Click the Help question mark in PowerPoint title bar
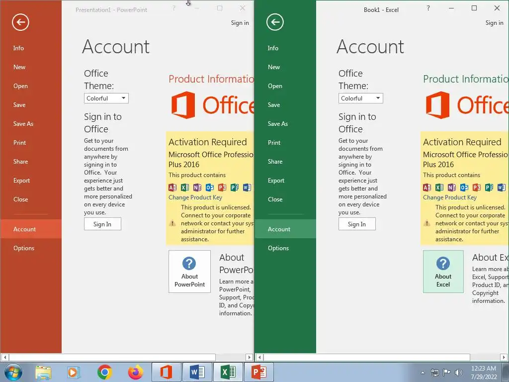Viewport: 509px width, 382px height. [x=173, y=8]
